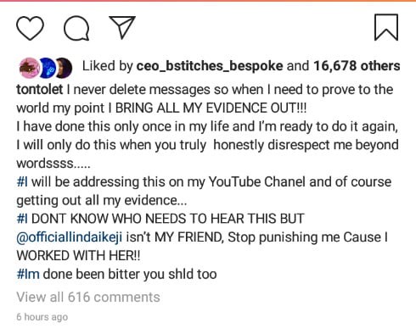
Task: Open the #Im hashtag
Action: tap(28, 274)
